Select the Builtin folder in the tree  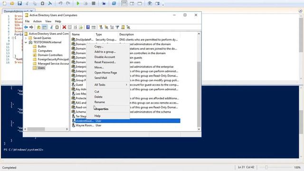click(42, 47)
